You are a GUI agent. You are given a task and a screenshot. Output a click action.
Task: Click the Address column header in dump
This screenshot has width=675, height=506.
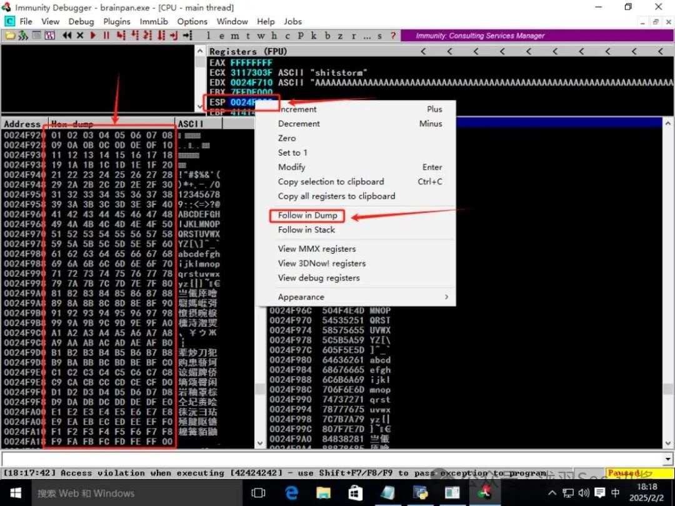(x=24, y=124)
